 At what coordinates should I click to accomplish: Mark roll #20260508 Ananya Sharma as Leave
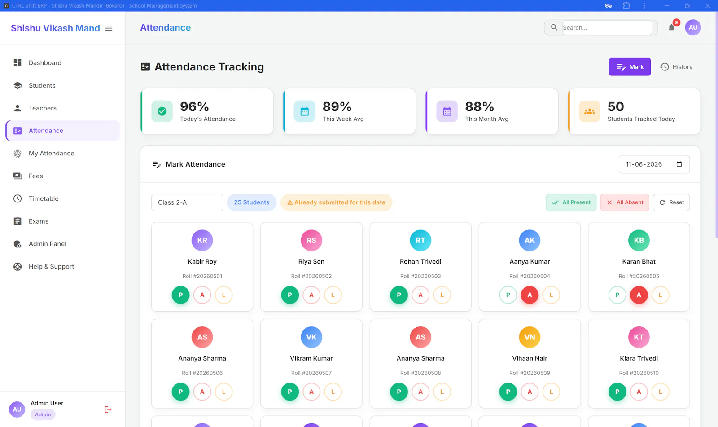442,392
